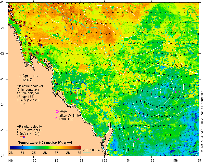The height and width of the screenshot is (163, 204).
Task: Click the longitude axis label 150
Action: pyautogui.click(x=34, y=160)
